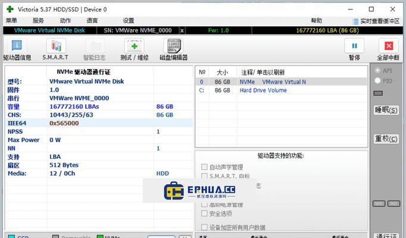The height and width of the screenshot is (238, 406).
Task: Select the API radio button
Action: pyautogui.click(x=377, y=70)
